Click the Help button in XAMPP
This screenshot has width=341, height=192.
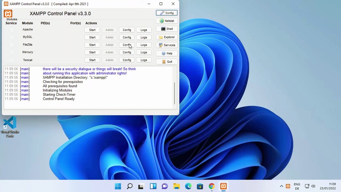(x=167, y=53)
